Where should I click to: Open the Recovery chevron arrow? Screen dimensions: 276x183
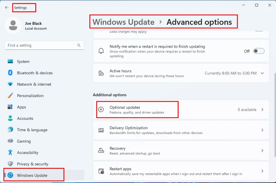click(263, 151)
